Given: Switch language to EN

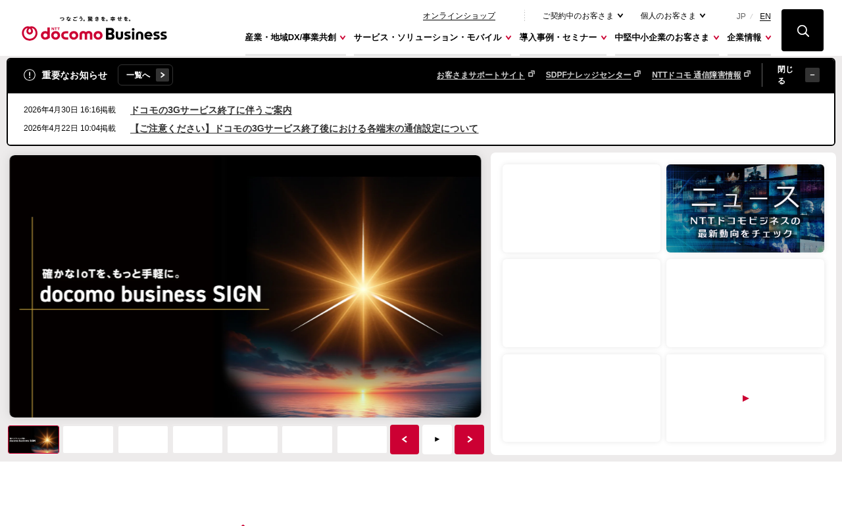Looking at the screenshot, I should [x=765, y=16].
